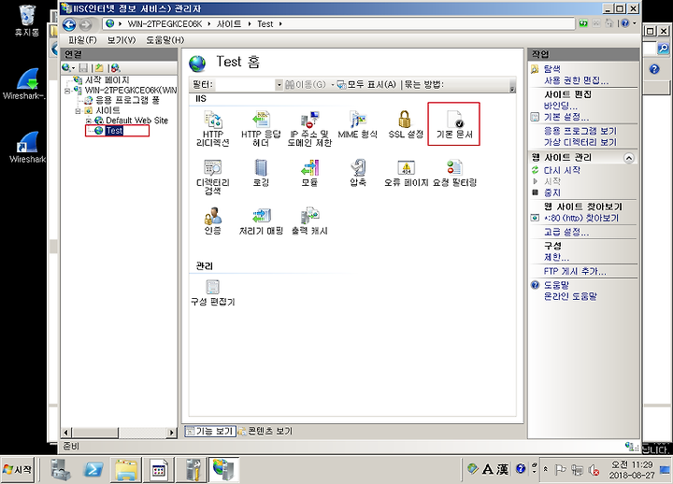This screenshot has height=484, width=673.
Task: Open the 기본 문서 feature icon
Action: point(454,124)
